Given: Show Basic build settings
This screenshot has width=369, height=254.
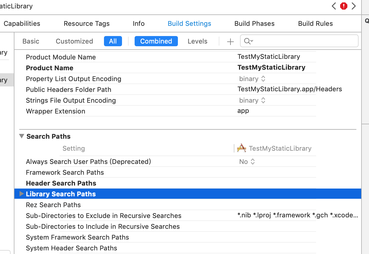Looking at the screenshot, I should pos(31,41).
